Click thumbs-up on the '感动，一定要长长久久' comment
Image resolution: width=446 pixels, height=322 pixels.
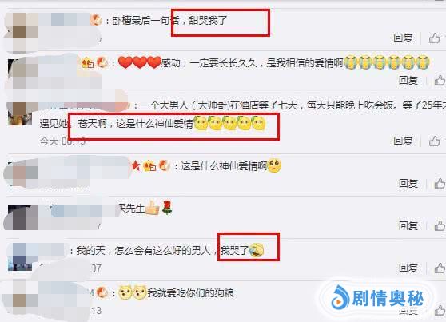click(x=440, y=81)
